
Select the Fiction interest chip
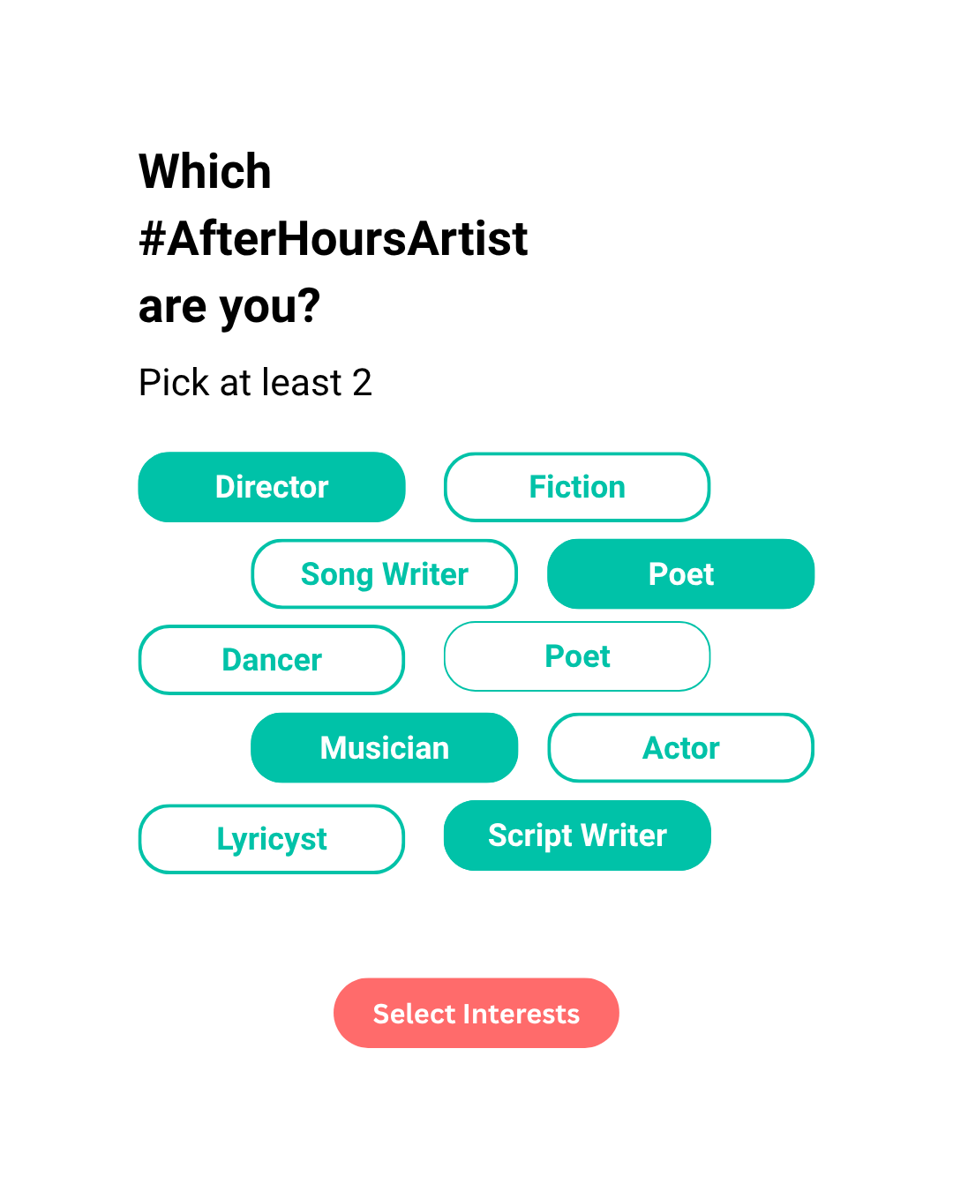point(577,487)
